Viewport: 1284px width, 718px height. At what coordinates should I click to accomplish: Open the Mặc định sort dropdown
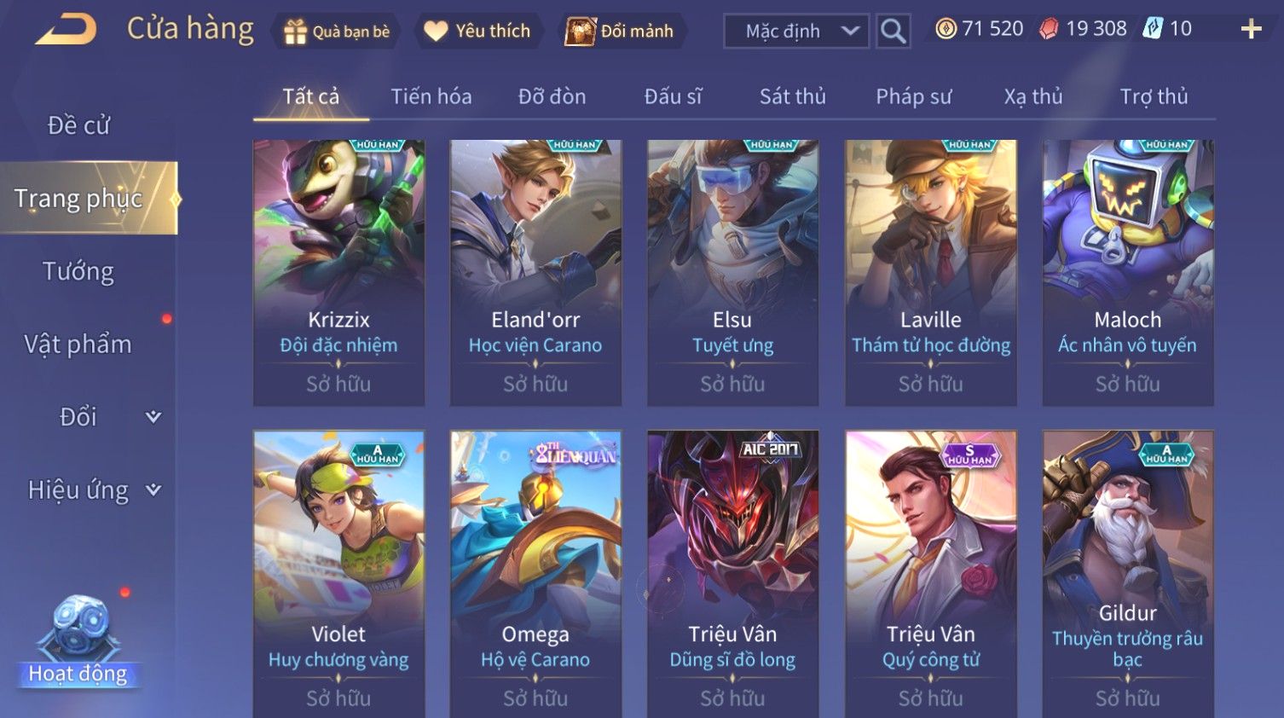(796, 32)
